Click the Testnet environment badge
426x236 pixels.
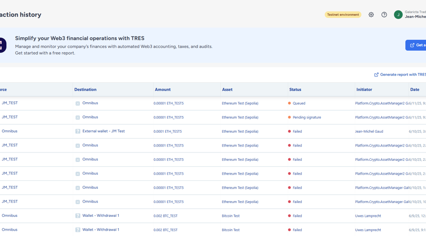click(343, 15)
